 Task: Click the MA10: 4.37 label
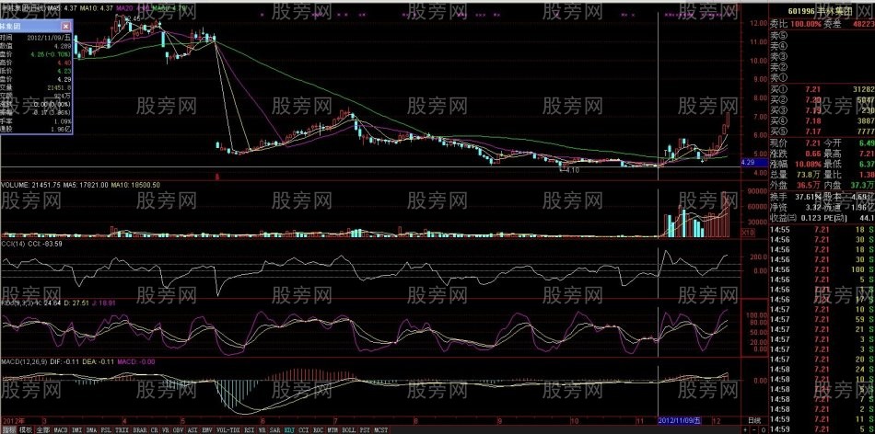[x=97, y=9]
